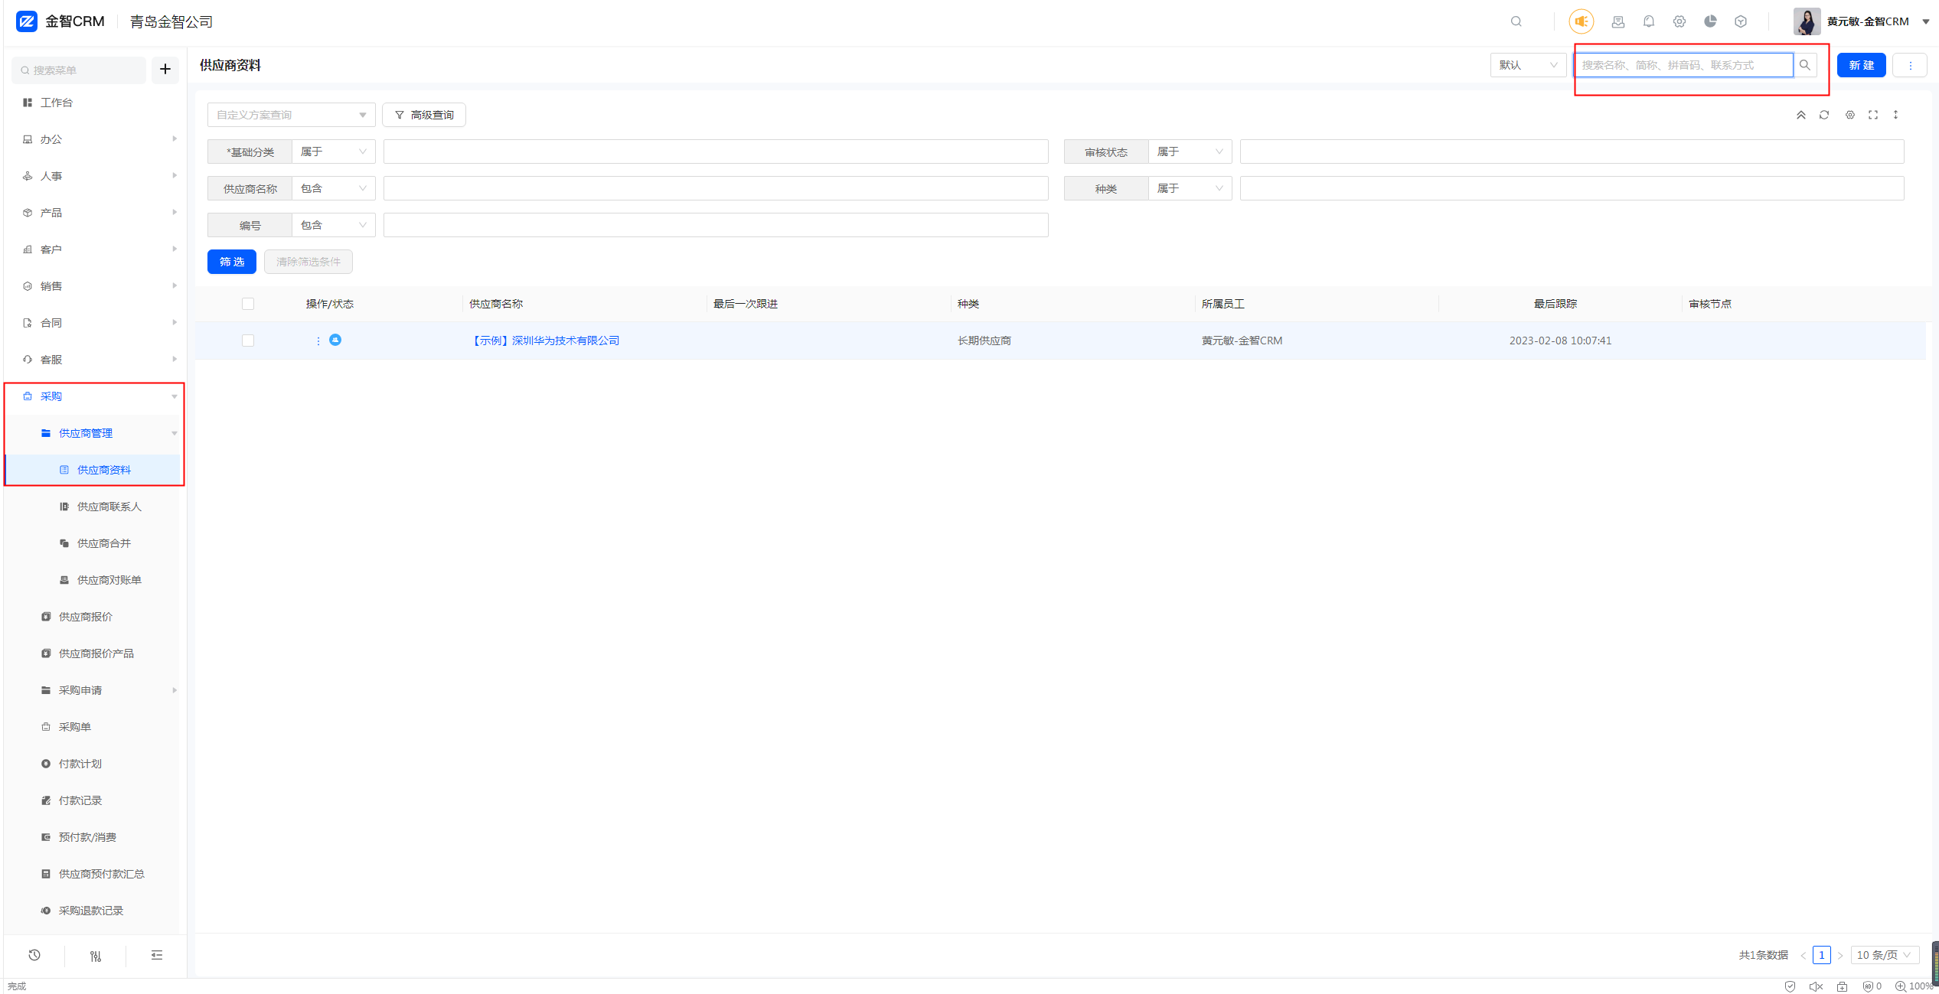1939x994 pixels.
Task: Click 清除筛选条件 button
Action: coord(308,262)
